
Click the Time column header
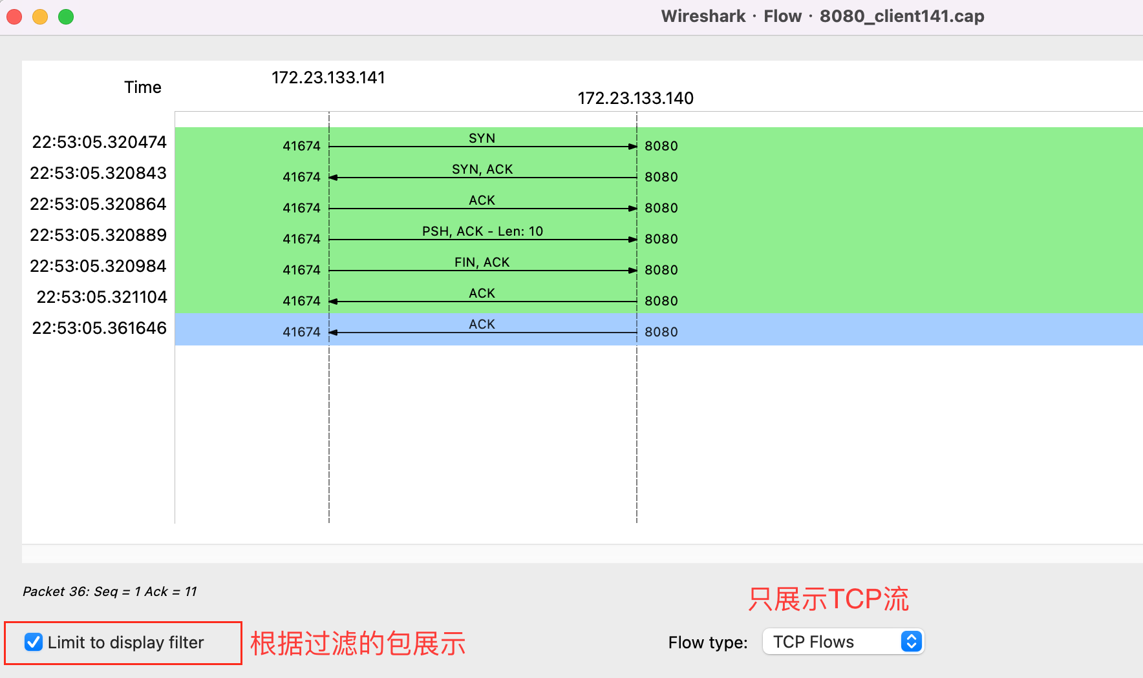(x=143, y=87)
